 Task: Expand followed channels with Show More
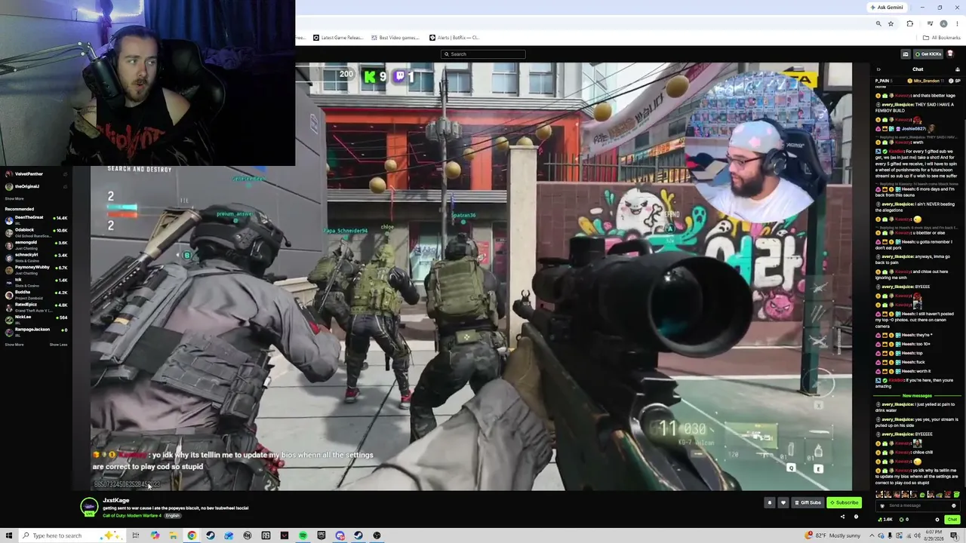14,199
